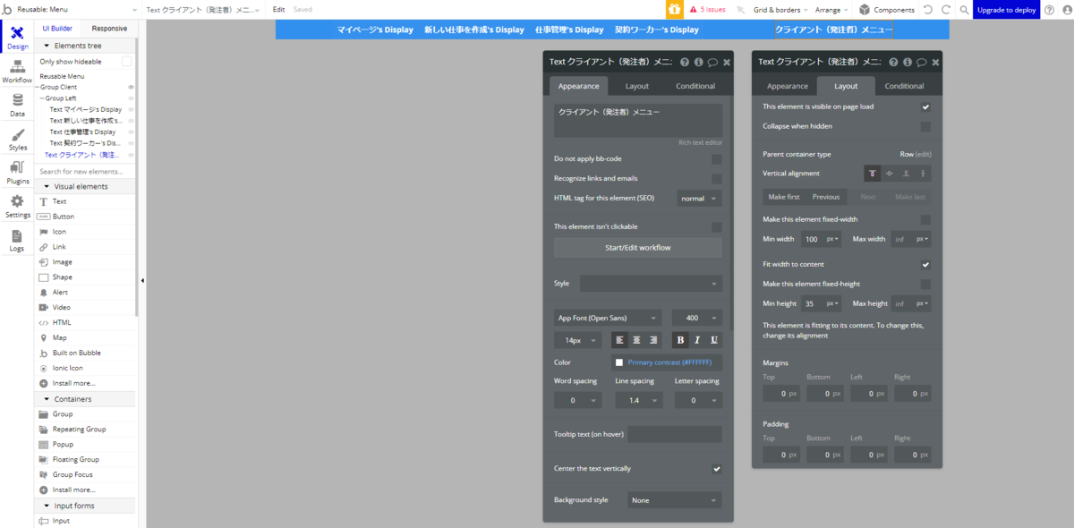The height and width of the screenshot is (528, 1074).
Task: Uncheck 'Center the text vertically'
Action: click(717, 469)
